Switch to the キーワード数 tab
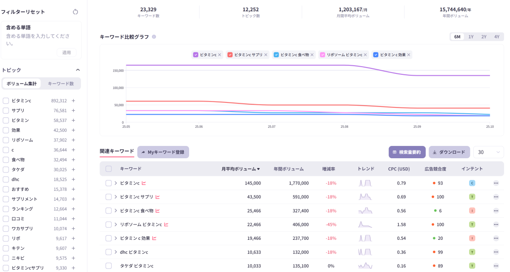Image resolution: width=510 pixels, height=272 pixels. click(60, 83)
